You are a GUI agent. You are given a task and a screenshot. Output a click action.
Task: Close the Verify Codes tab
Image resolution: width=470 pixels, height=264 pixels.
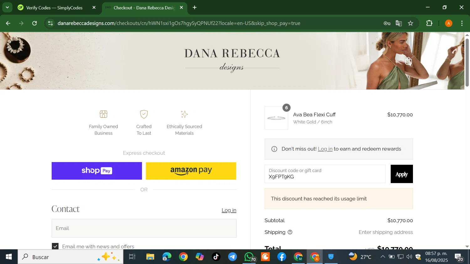click(x=94, y=8)
